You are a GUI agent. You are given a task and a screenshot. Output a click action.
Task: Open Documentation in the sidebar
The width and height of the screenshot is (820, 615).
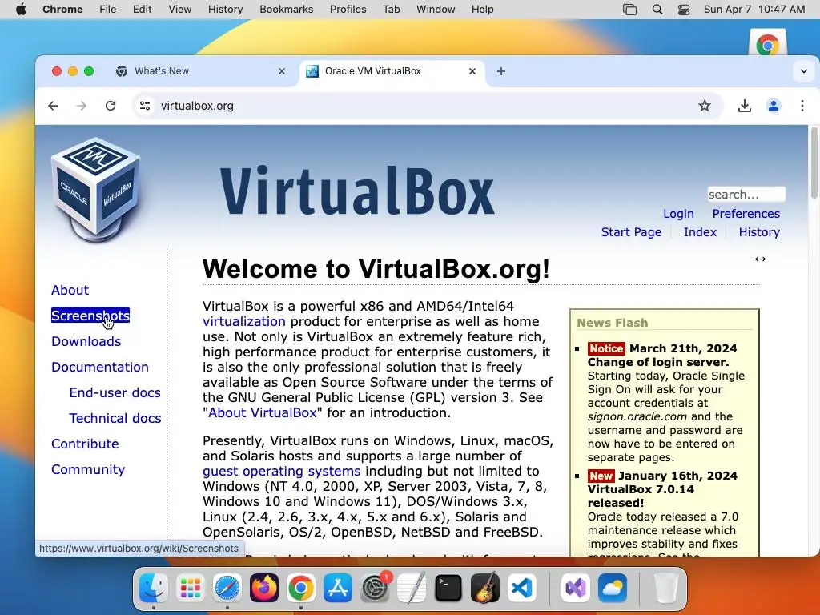tap(100, 367)
